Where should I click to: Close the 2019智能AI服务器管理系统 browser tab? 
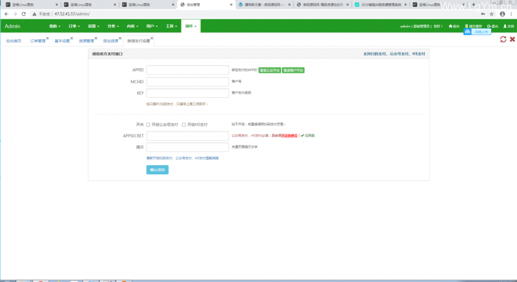(x=405, y=5)
